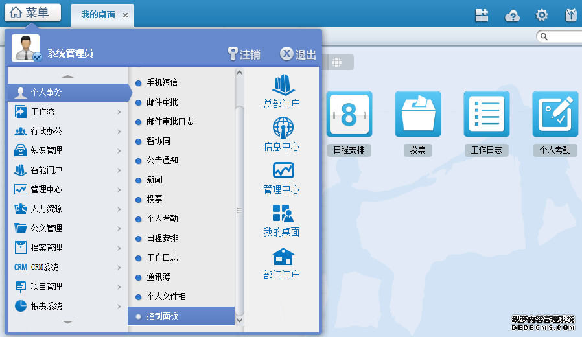This screenshot has height=337, width=582.
Task: Click the 人力资源 icon
Action: pos(20,209)
